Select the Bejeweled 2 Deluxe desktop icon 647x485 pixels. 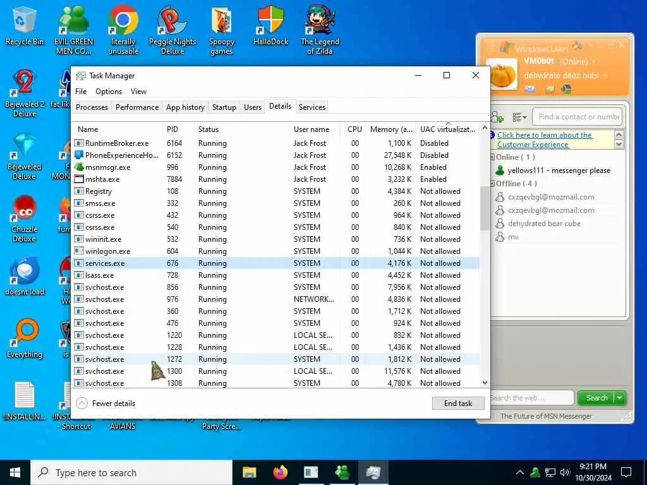pyautogui.click(x=25, y=93)
